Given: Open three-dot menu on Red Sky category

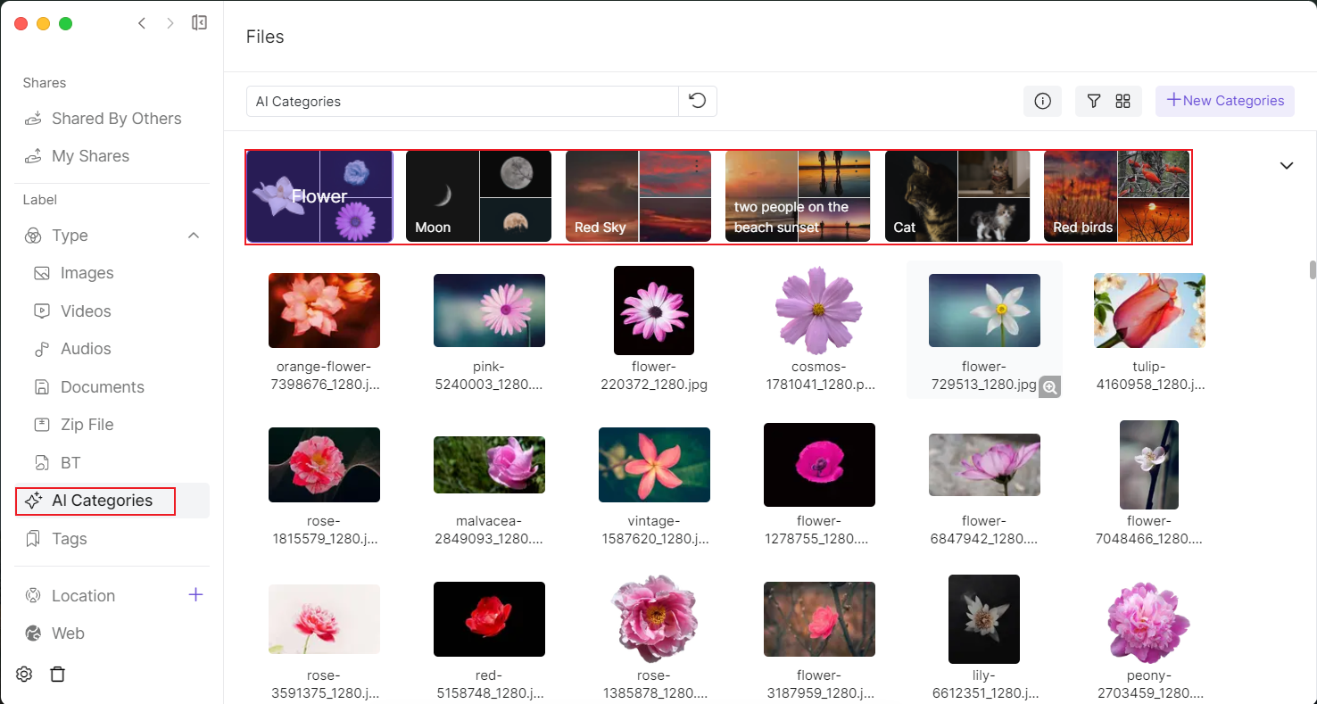Looking at the screenshot, I should click(x=696, y=165).
